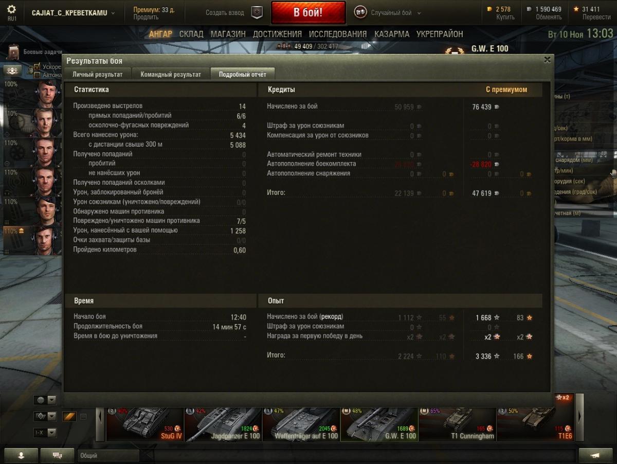Click the Боевые задачи briefcase icon

point(13,52)
